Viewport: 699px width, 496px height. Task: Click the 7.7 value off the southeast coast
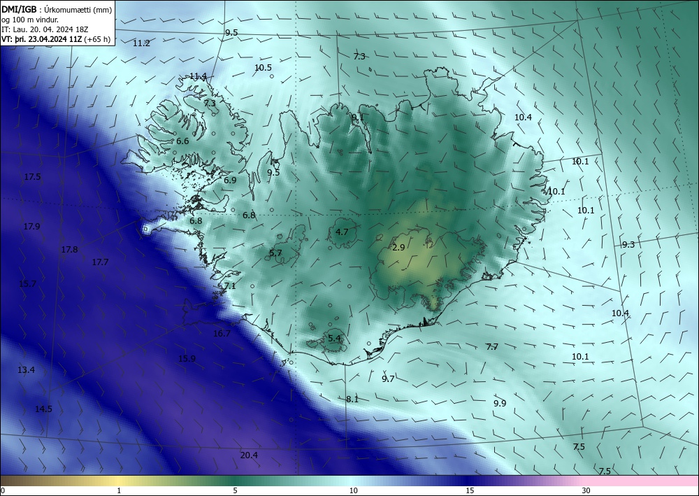click(x=491, y=347)
